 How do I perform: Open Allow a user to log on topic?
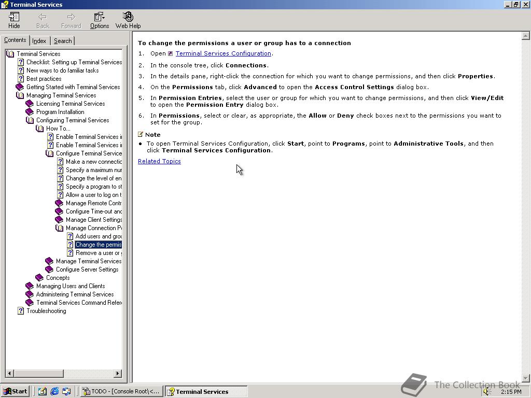click(x=93, y=195)
